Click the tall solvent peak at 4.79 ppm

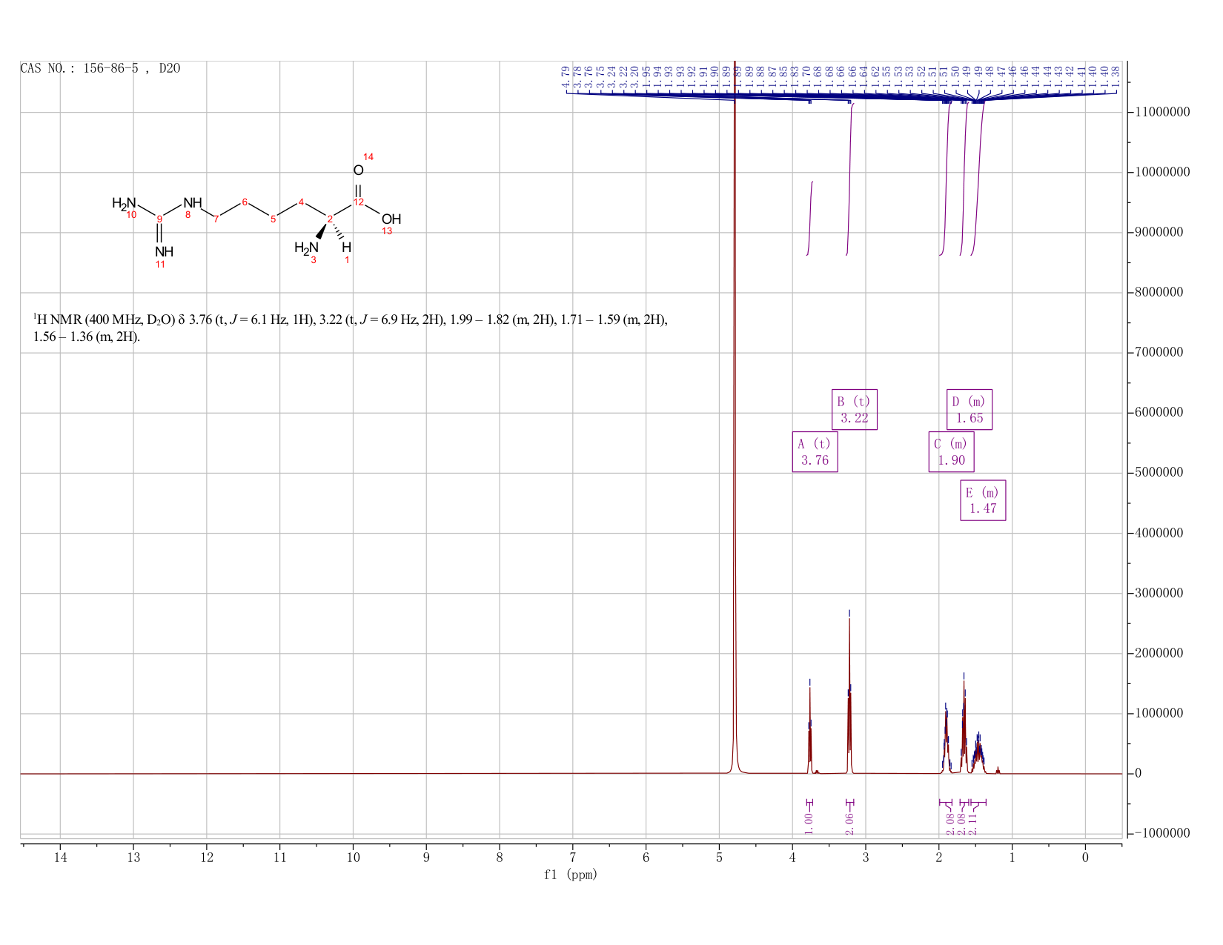click(735, 415)
